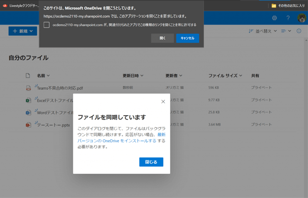Click the 数秒前 modified time cell
The image size is (308, 198).
[128, 88]
